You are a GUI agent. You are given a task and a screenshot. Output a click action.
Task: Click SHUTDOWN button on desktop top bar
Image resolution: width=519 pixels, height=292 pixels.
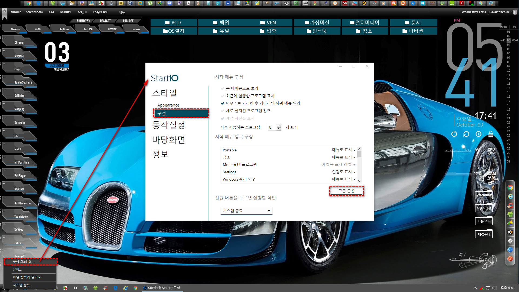click(x=83, y=21)
